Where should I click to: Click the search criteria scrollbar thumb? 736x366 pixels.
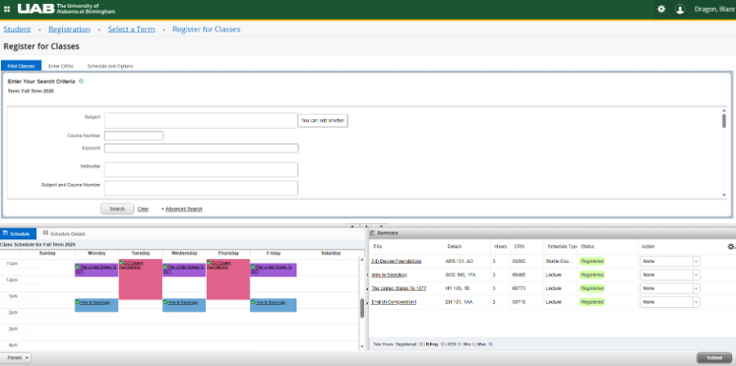[725, 120]
